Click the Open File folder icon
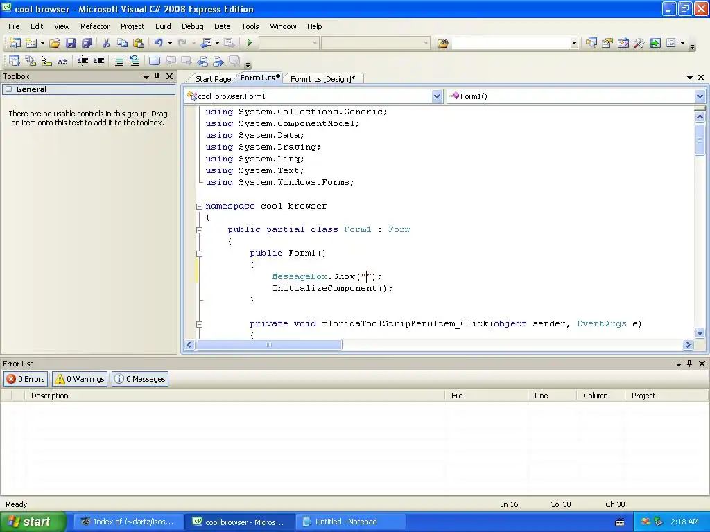Viewport: 710px width, 532px height. [55, 43]
